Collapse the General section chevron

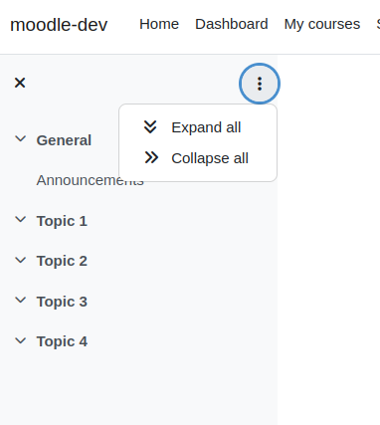click(21, 138)
